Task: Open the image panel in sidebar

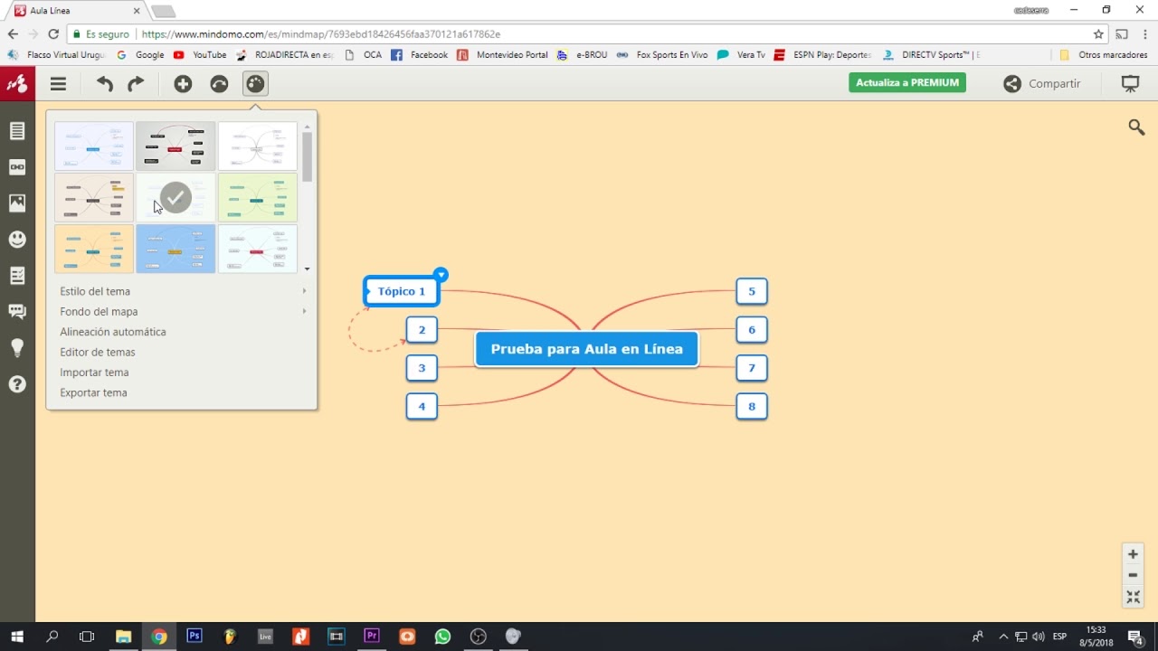Action: [x=17, y=203]
